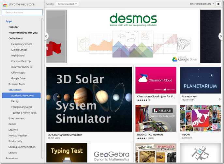Select Education category

[15, 90]
